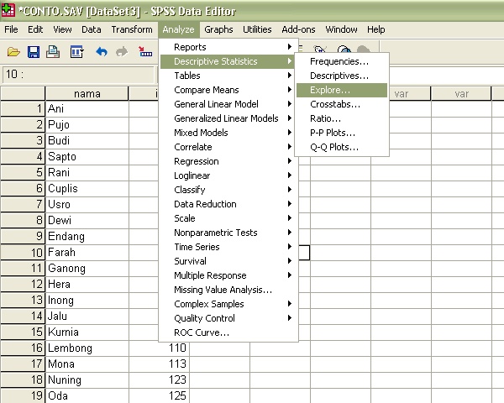The width and height of the screenshot is (504, 403).
Task: Expand the Classify submenu
Action: coord(228,190)
